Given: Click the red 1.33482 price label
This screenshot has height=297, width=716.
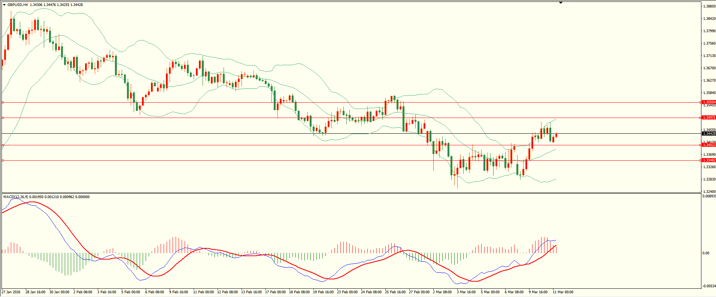Looking at the screenshot, I should coord(709,160).
